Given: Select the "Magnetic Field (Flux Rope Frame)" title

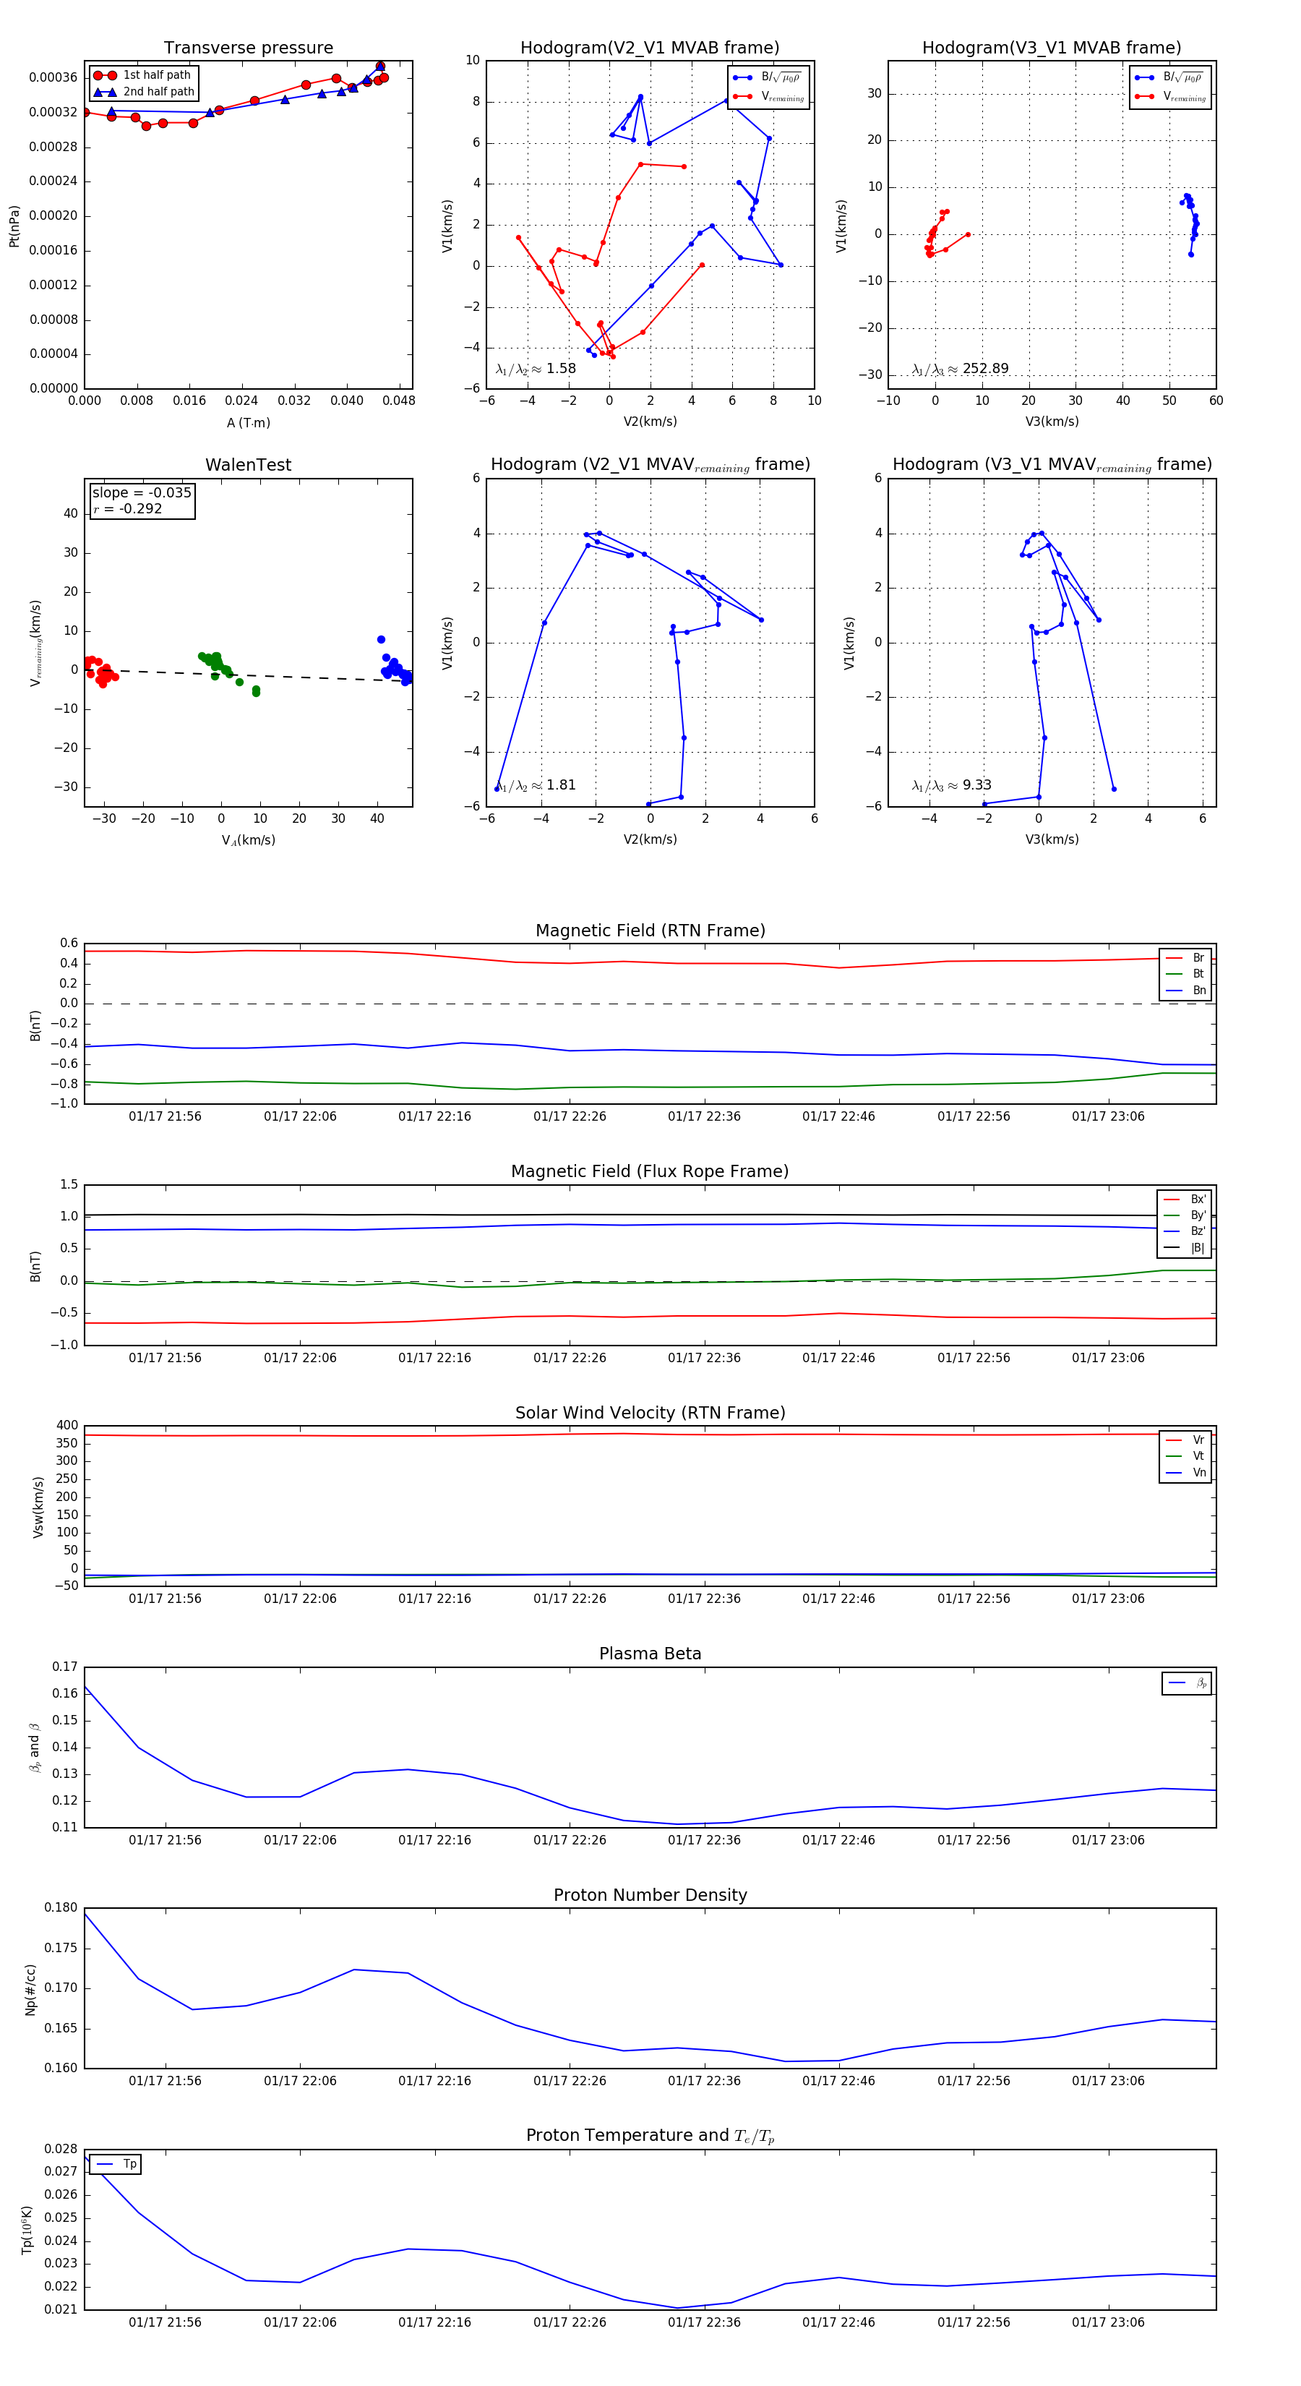Looking at the screenshot, I should (x=650, y=1172).
